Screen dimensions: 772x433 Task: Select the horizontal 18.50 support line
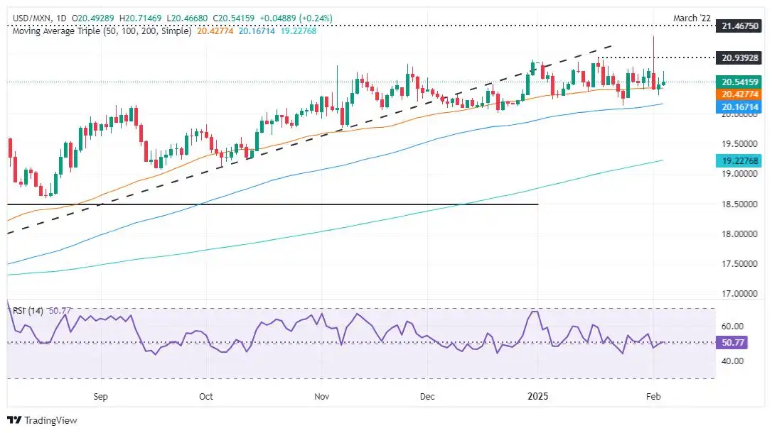coord(273,204)
